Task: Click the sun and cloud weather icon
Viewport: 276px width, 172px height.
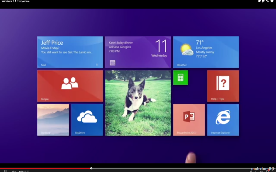Action: [x=187, y=50]
